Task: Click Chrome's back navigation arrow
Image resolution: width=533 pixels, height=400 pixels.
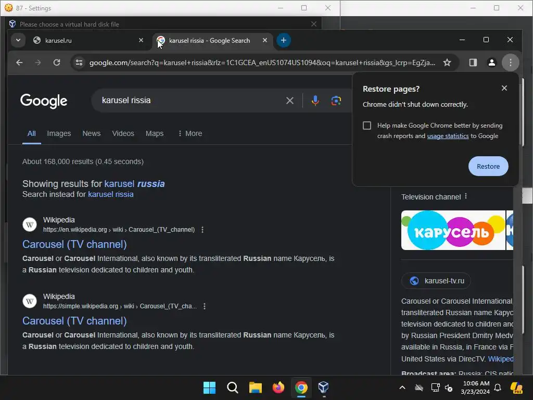Action: coord(19,63)
